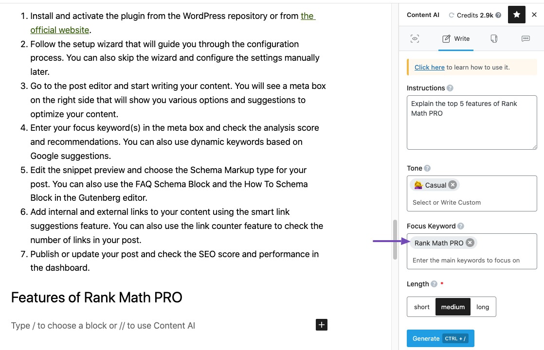544x350 pixels.
Task: Click the star icon button
Action: coord(517,15)
